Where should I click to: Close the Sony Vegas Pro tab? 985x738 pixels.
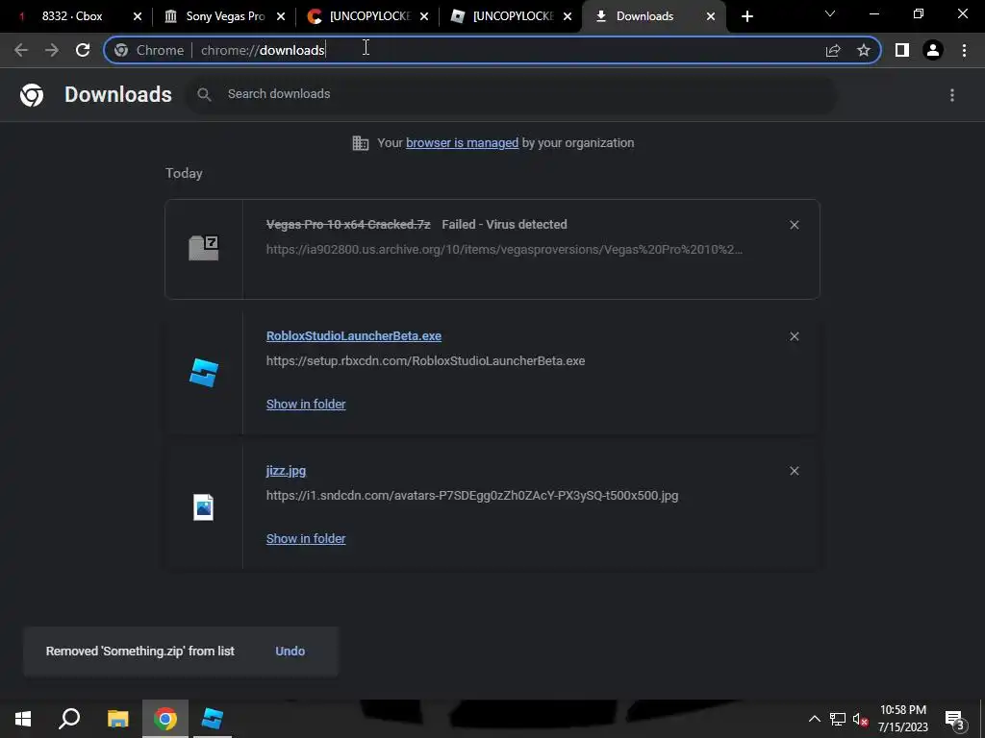click(281, 16)
